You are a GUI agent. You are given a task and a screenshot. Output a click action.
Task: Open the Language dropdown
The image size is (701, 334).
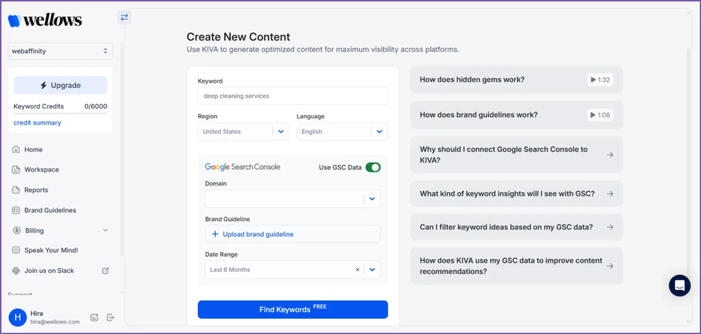tap(380, 131)
